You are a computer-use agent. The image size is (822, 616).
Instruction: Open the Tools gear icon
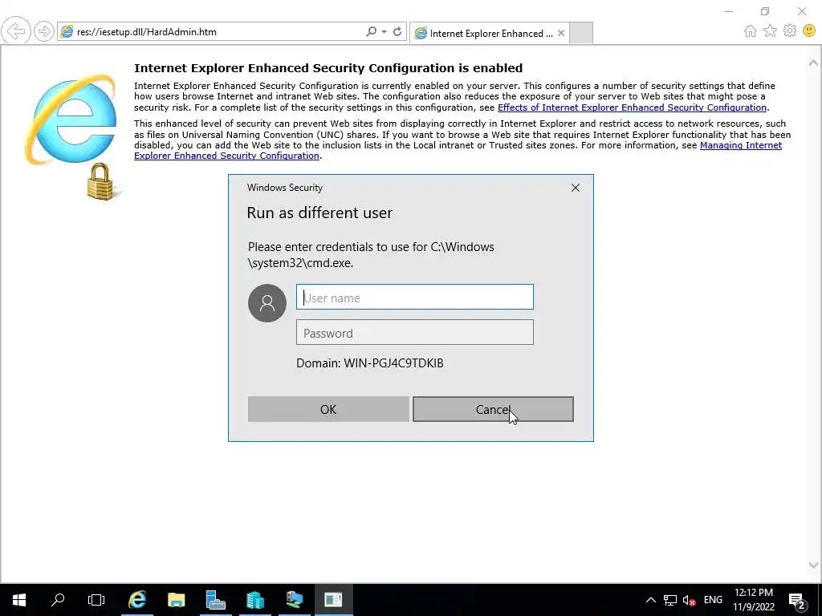[x=790, y=31]
